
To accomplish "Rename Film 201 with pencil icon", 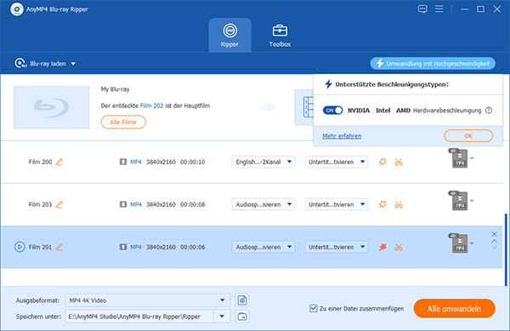I will tap(59, 248).
